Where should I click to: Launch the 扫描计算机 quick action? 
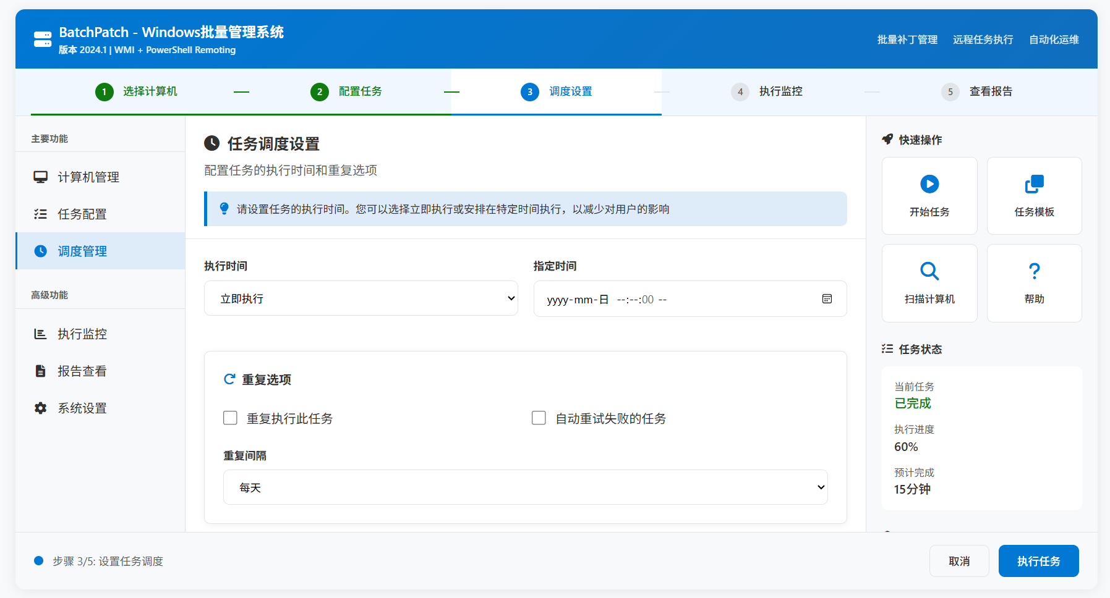click(929, 283)
